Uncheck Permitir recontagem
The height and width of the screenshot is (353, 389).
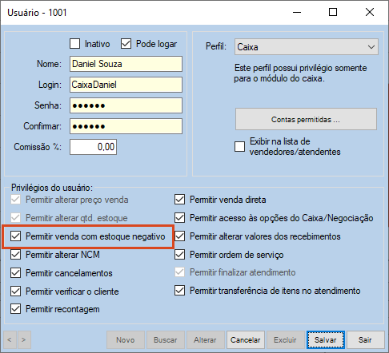click(x=16, y=309)
